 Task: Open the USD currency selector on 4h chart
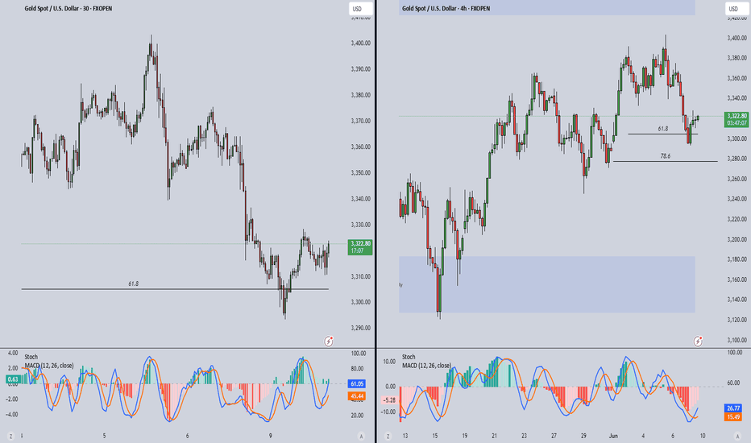coord(736,9)
